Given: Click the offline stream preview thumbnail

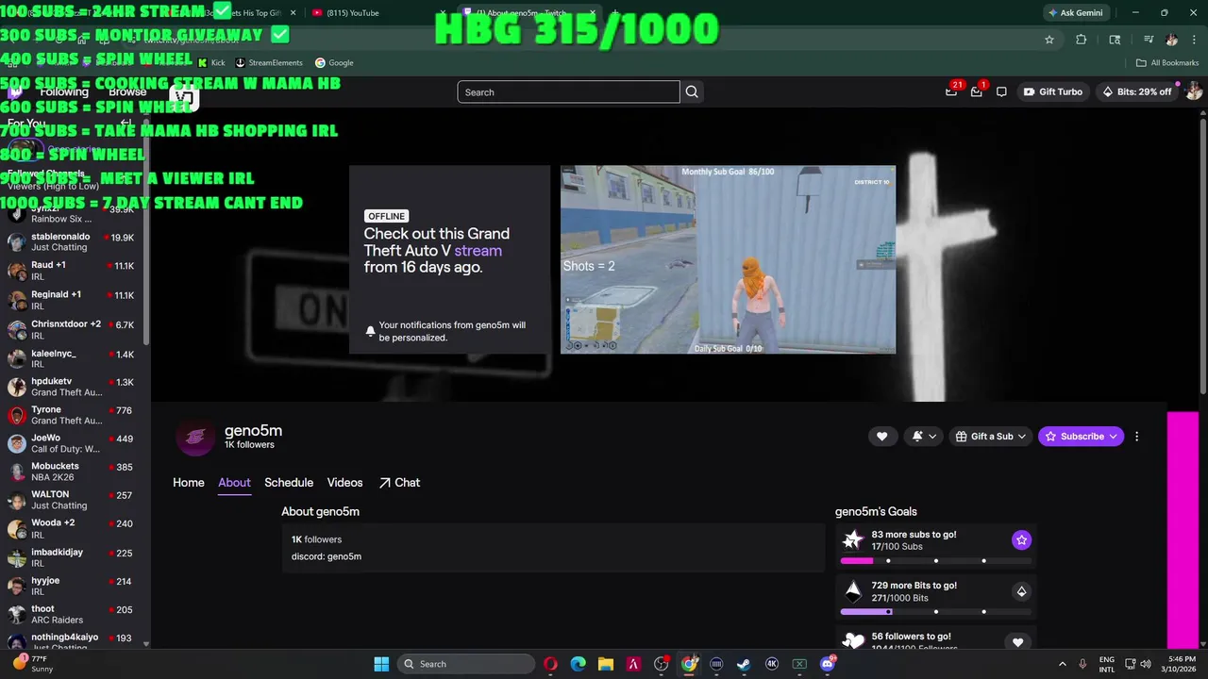Looking at the screenshot, I should 728,260.
